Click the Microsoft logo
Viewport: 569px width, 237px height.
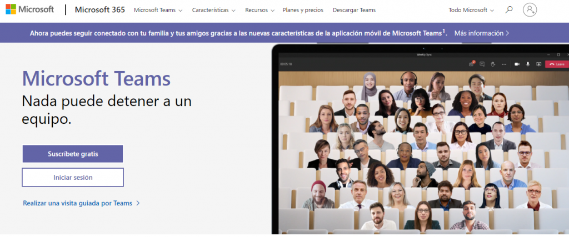pyautogui.click(x=30, y=9)
